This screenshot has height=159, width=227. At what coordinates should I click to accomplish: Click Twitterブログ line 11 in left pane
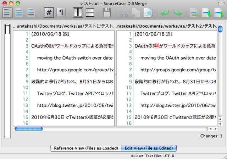coord(75,94)
